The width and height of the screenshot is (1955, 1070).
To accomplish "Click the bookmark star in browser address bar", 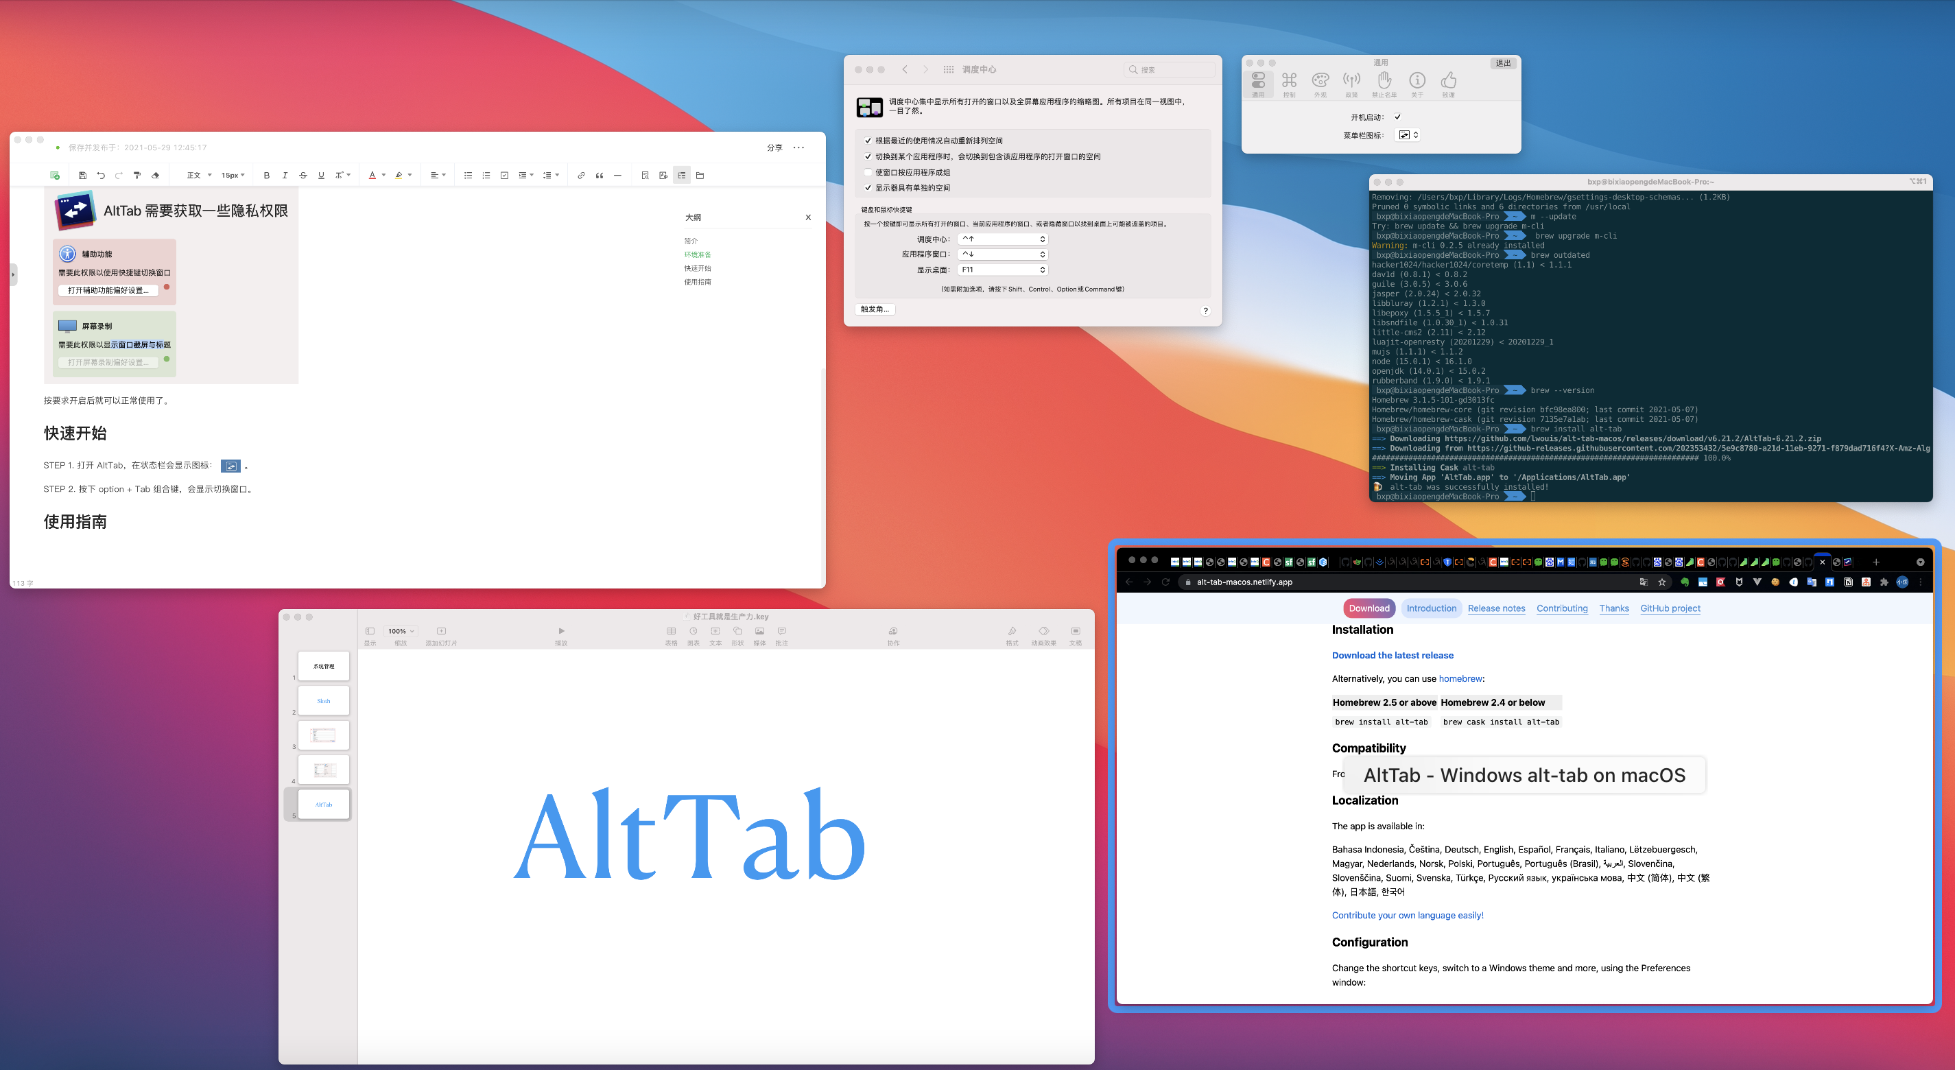I will (1662, 583).
